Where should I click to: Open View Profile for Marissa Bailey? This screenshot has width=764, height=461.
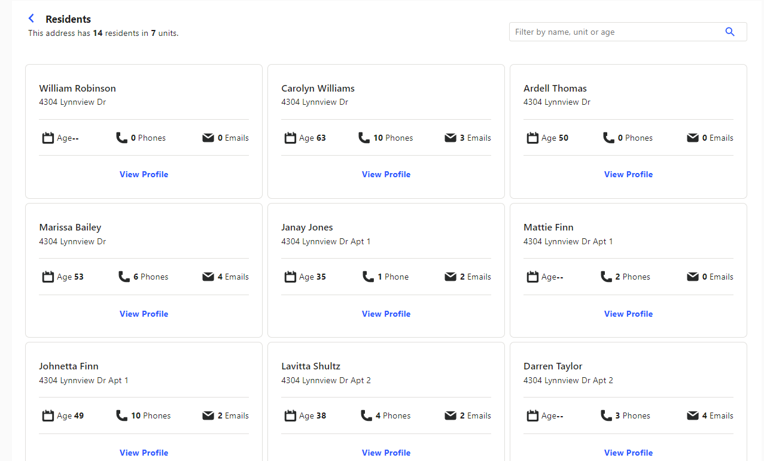(x=144, y=314)
